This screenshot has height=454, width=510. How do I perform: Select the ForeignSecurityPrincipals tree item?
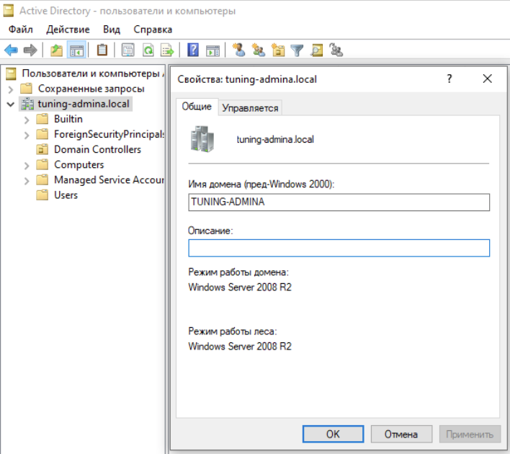[x=109, y=134]
